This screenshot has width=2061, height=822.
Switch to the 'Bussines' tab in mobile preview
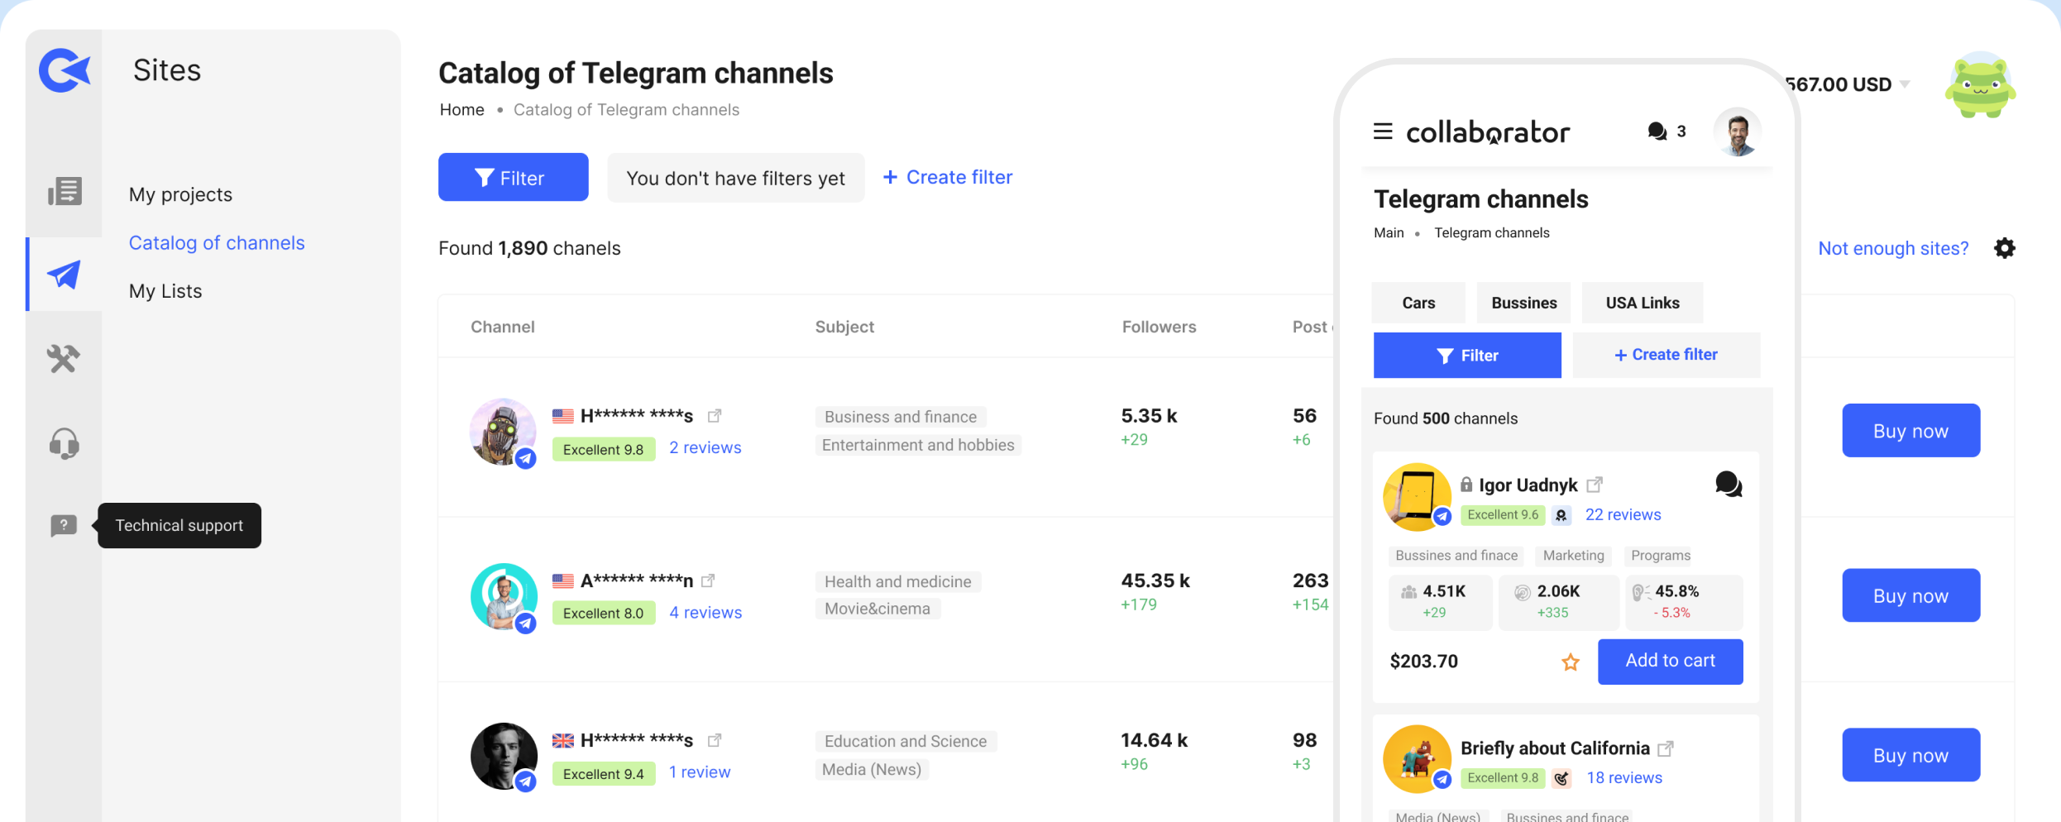pyautogui.click(x=1523, y=303)
